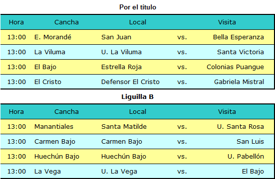Viewport: 275px width, 179px height.
Task: Select U. Santa Rosa visiting team
Action: pos(241,127)
